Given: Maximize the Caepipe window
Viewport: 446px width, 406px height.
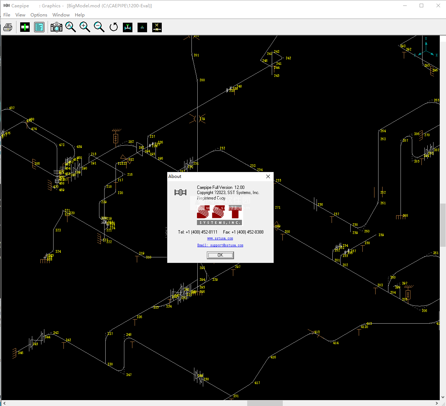Looking at the screenshot, I should pyautogui.click(x=421, y=5).
